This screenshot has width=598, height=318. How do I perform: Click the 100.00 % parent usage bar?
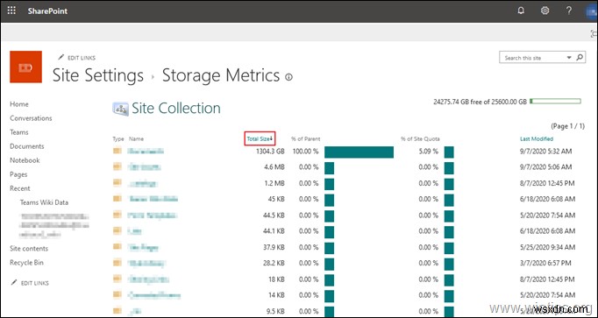pos(359,152)
